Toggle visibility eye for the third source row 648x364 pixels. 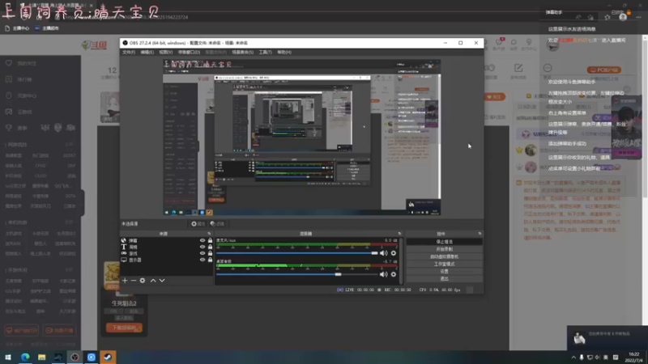pos(202,253)
